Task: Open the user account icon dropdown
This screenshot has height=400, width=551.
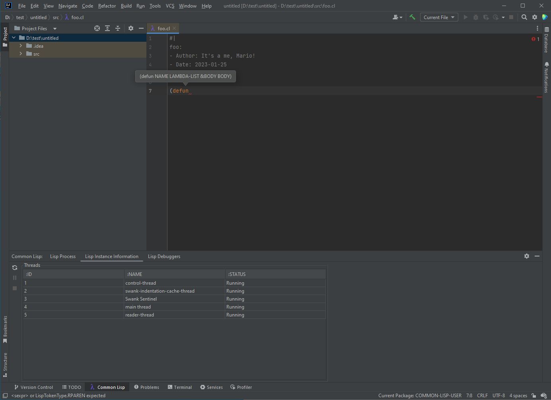Action: pos(397,17)
